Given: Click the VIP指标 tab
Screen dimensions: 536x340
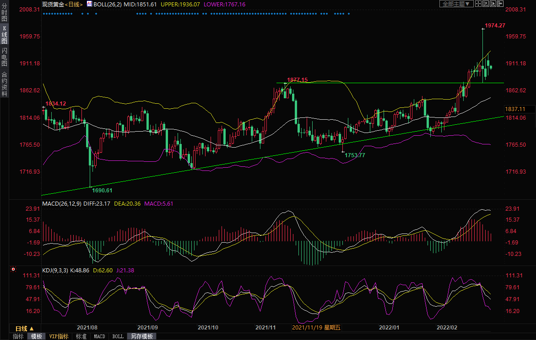Looking at the screenshot, I should (59, 336).
